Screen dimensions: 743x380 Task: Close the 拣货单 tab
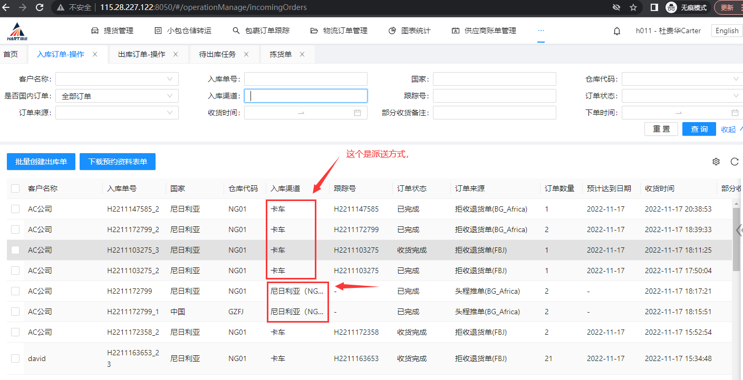pyautogui.click(x=302, y=54)
